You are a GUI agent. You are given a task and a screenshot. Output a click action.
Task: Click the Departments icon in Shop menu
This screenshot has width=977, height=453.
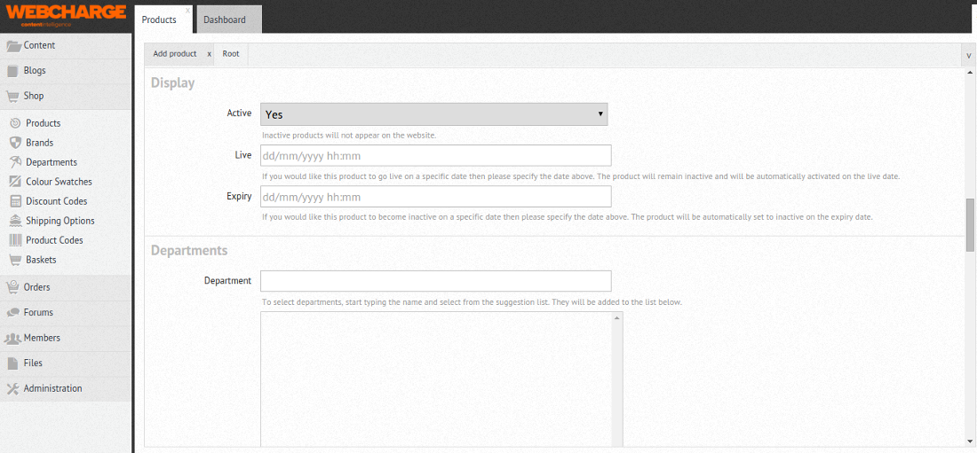click(x=15, y=162)
